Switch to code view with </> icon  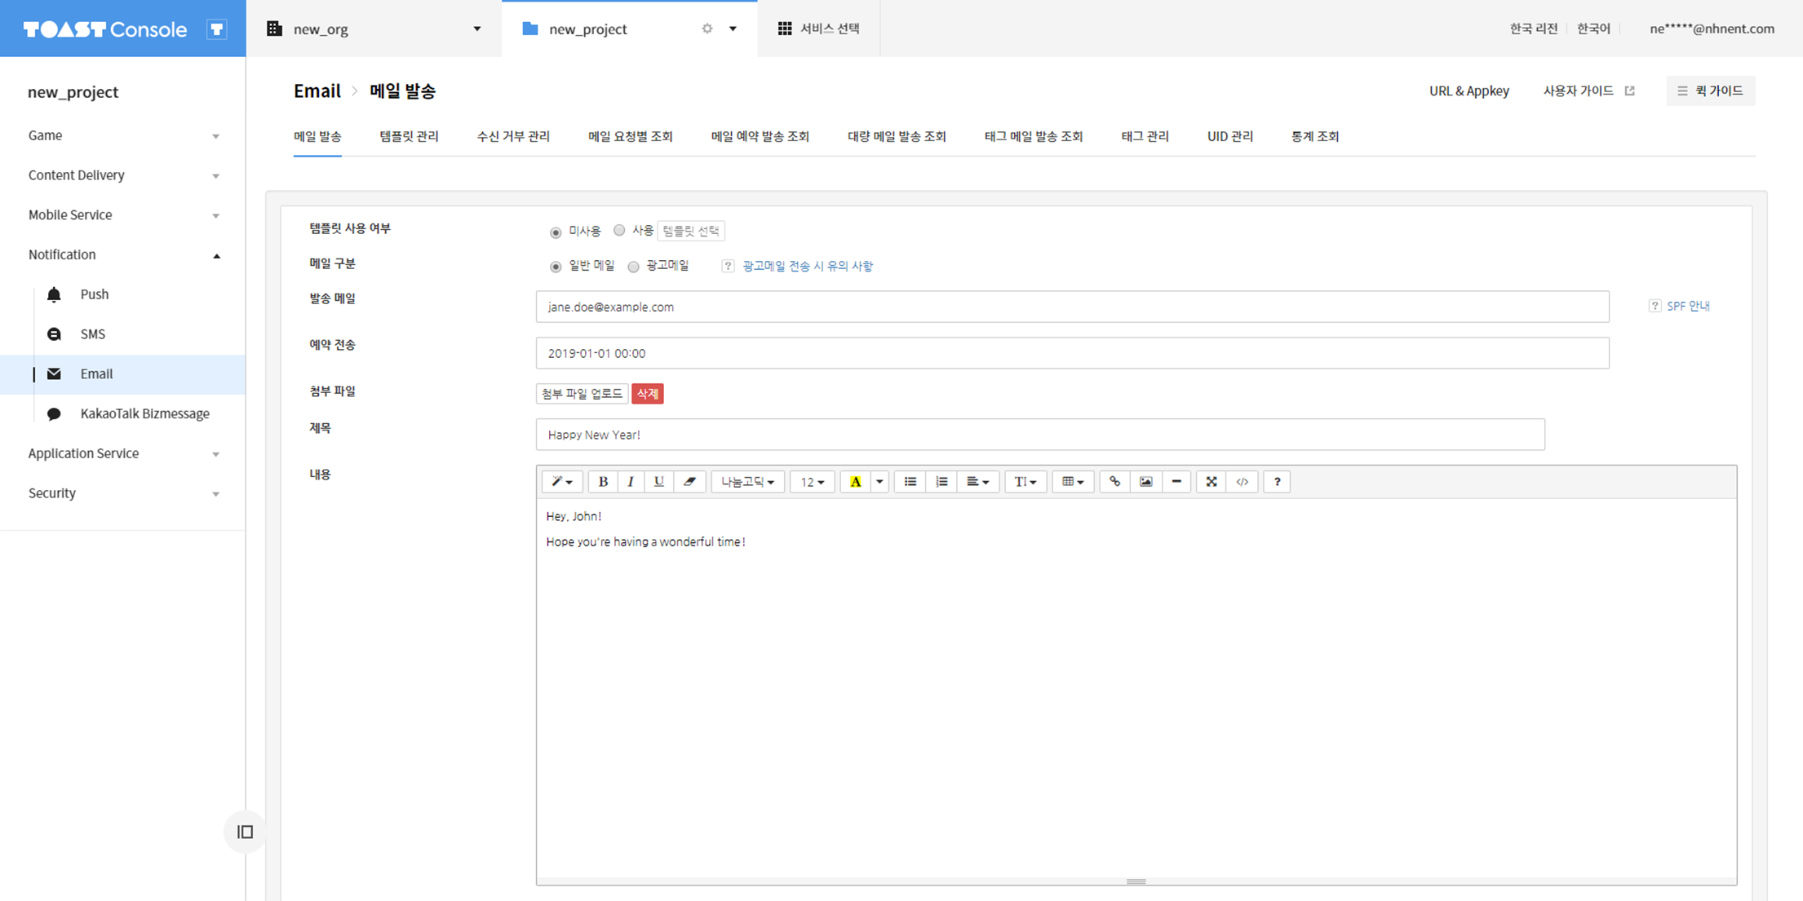point(1242,482)
